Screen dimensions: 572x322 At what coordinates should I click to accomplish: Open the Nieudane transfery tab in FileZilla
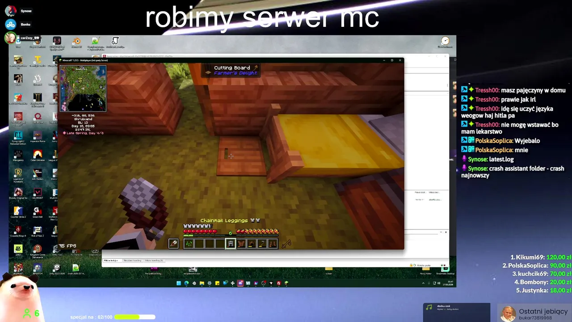pos(132,260)
